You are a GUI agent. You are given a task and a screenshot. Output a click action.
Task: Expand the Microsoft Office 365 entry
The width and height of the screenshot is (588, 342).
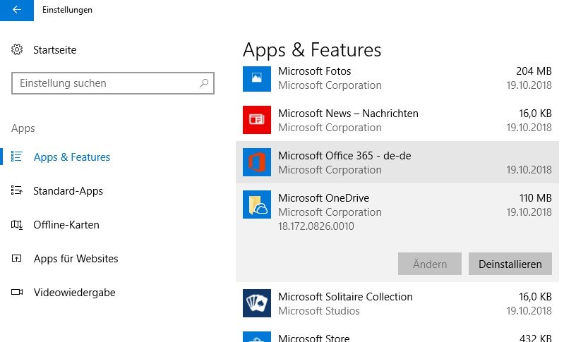coord(395,162)
